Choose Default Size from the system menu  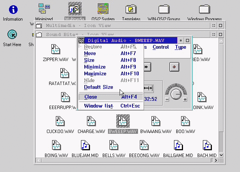coord(111,87)
